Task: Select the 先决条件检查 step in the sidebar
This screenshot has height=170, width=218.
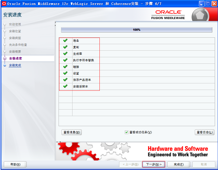Action: point(18,45)
